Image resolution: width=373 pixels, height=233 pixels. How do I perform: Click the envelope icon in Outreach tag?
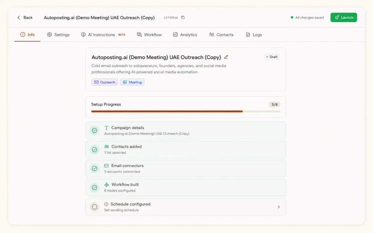click(x=96, y=82)
